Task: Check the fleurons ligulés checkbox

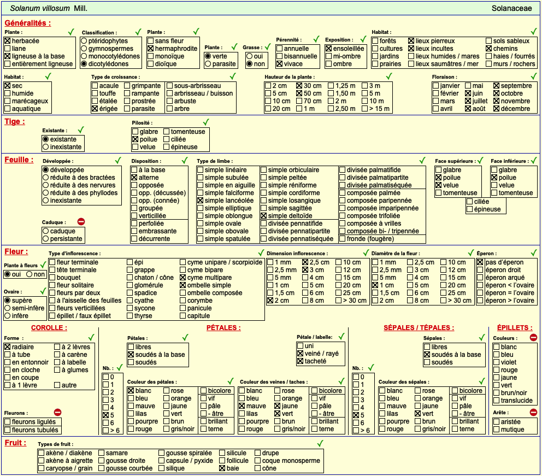Action: tap(7, 422)
